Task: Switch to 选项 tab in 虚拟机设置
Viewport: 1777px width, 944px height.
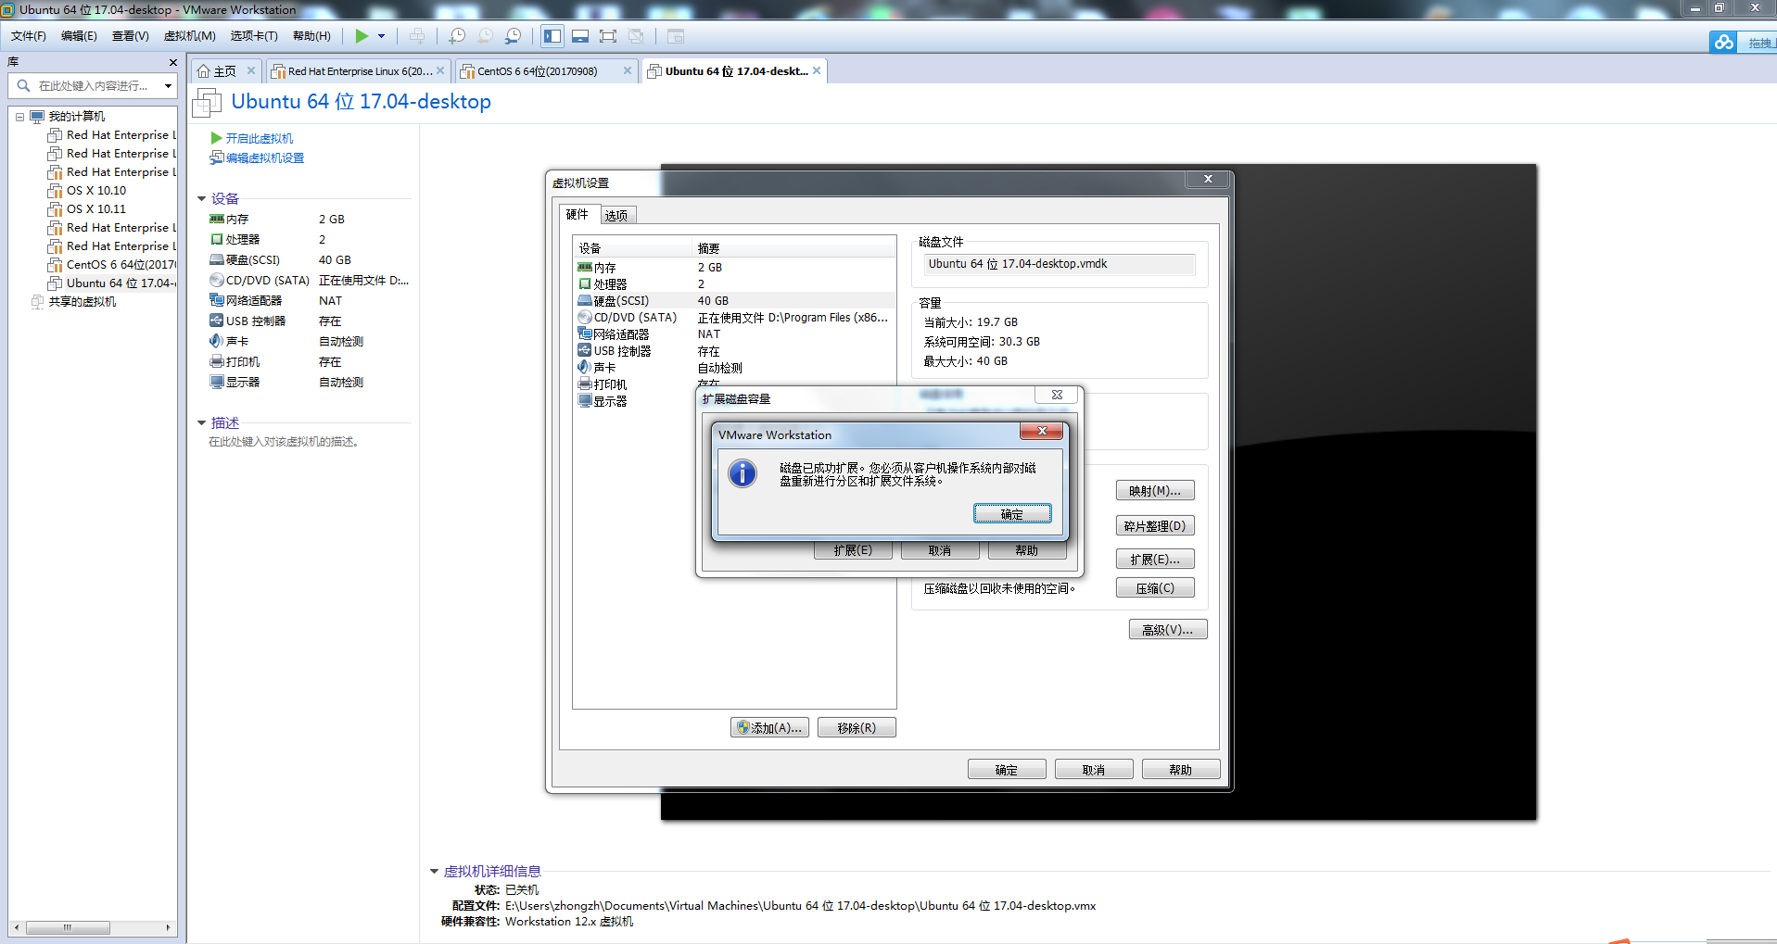Action: point(616,216)
